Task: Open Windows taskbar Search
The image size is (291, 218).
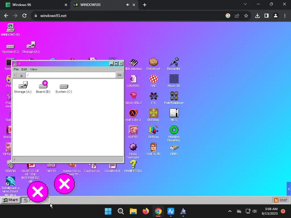Action: (x=120, y=211)
